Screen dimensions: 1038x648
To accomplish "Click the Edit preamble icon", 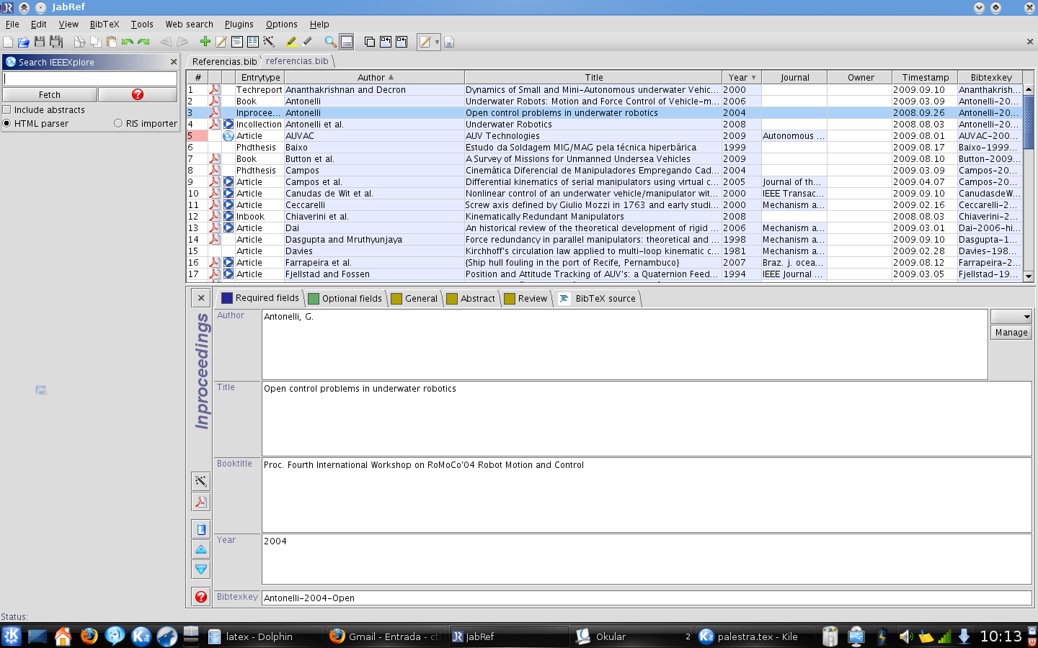I will point(237,42).
